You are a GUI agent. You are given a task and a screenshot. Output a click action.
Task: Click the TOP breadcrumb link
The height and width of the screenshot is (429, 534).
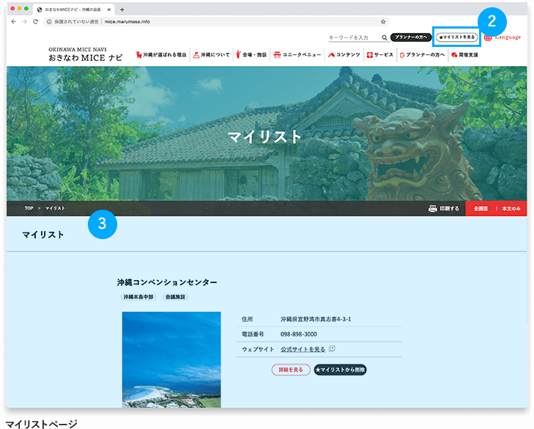[x=29, y=208]
